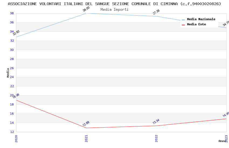Click the 'Anno' axis title
This screenshot has height=148, width=229.
tap(222, 141)
